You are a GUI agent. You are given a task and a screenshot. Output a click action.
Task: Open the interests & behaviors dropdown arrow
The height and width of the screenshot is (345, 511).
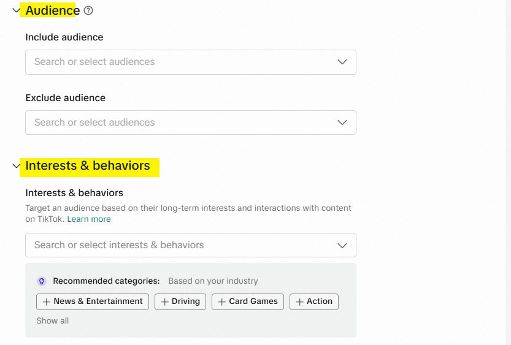[342, 245]
